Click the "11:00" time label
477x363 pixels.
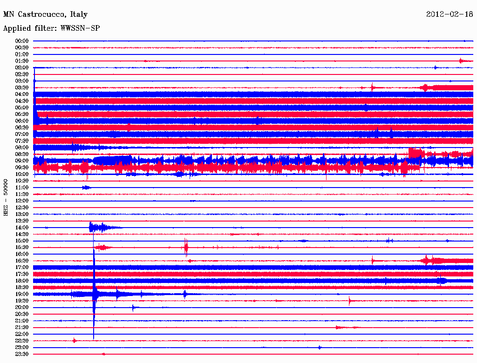(21, 188)
